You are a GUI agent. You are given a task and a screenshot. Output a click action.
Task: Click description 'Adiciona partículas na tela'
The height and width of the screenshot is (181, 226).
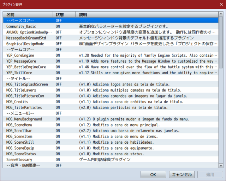(123, 107)
